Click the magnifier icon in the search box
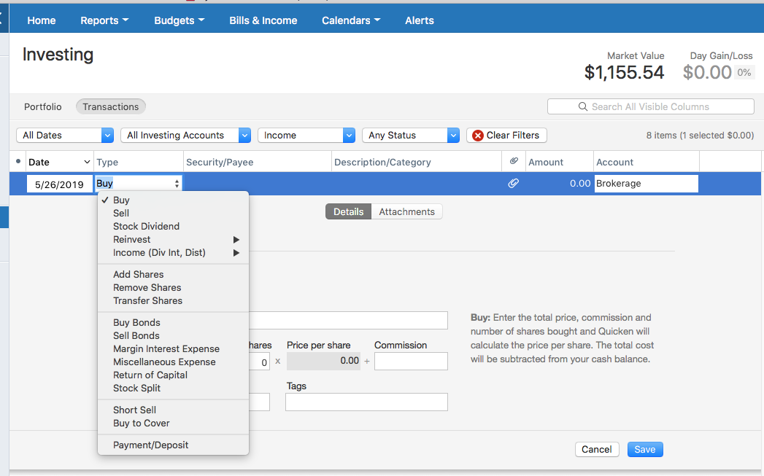 pos(583,106)
